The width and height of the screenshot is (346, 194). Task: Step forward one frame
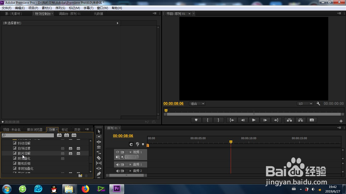coord(265,120)
